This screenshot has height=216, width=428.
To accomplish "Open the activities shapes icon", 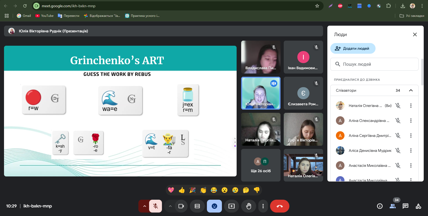I will click(418, 206).
